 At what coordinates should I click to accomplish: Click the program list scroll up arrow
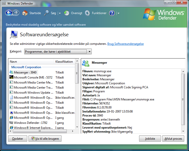77,61
